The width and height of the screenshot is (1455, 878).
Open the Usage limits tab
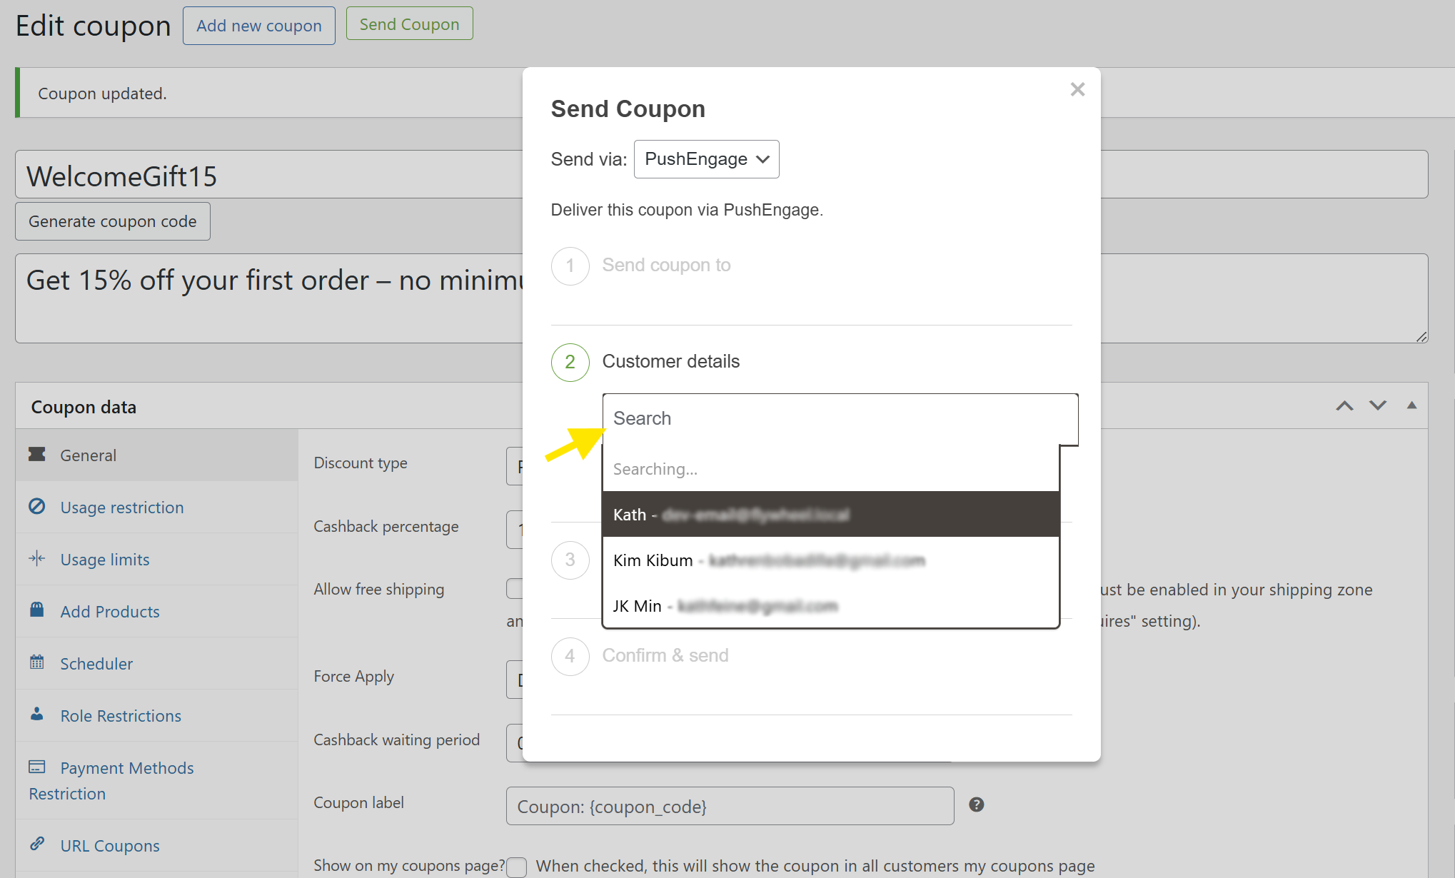(156, 559)
